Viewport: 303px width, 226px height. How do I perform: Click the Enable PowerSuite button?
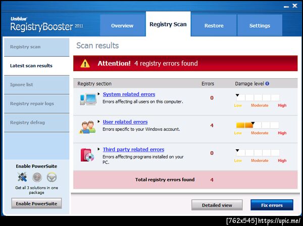(36, 203)
